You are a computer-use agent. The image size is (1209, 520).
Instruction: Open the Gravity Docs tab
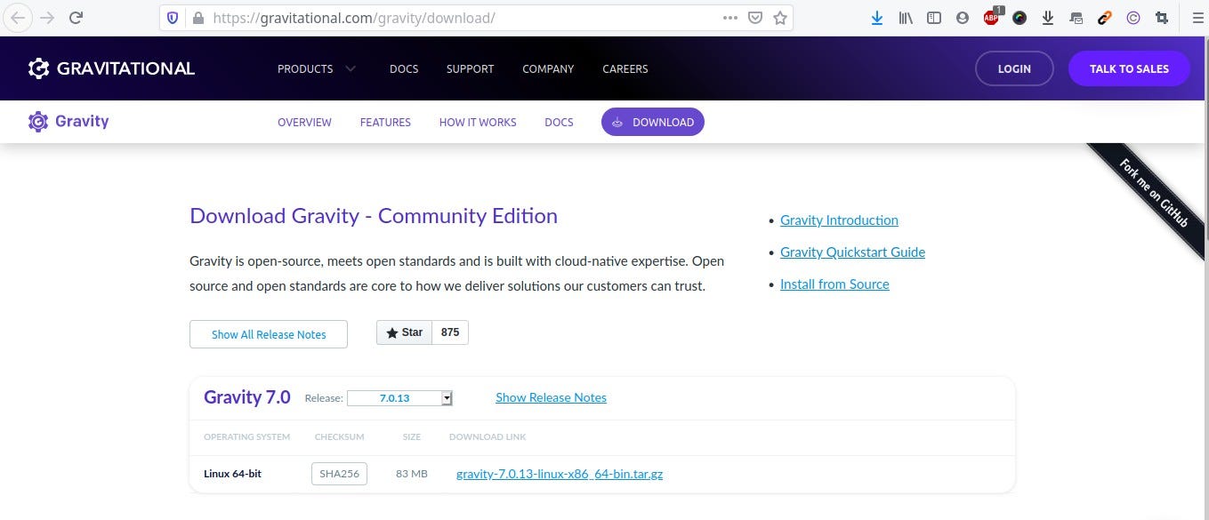click(x=559, y=122)
